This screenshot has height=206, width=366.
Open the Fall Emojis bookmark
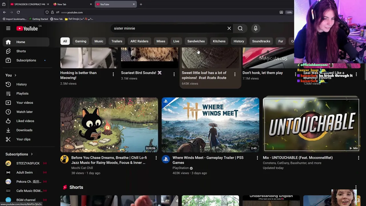click(x=79, y=19)
